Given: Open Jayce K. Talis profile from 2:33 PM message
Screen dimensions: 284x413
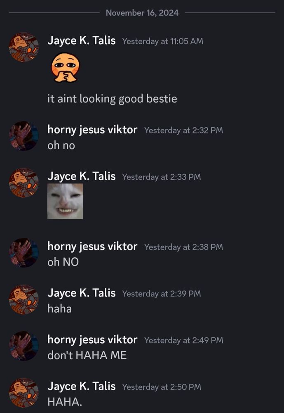Looking at the screenshot, I should (82, 176).
